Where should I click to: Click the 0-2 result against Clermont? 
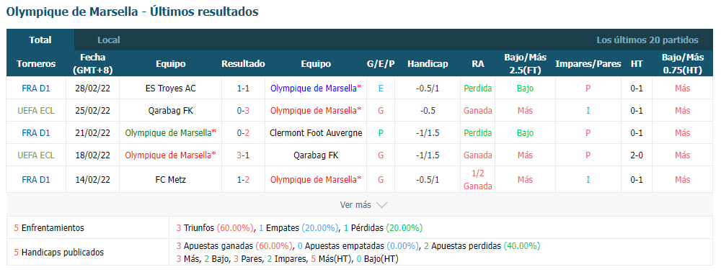coord(243,133)
